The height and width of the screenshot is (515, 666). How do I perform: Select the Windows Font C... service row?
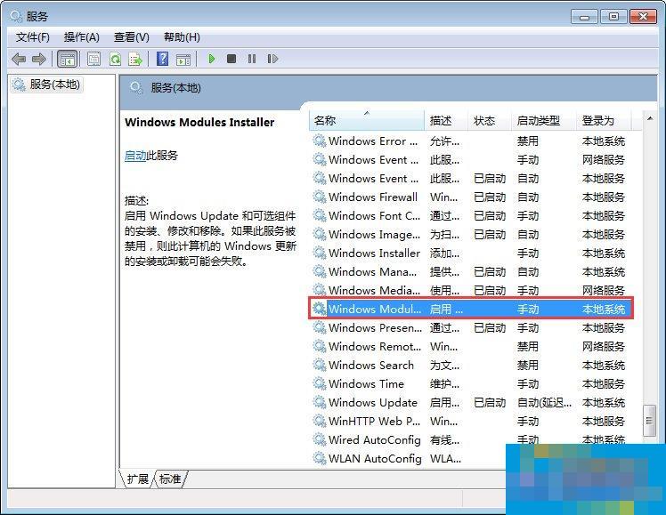click(471, 215)
